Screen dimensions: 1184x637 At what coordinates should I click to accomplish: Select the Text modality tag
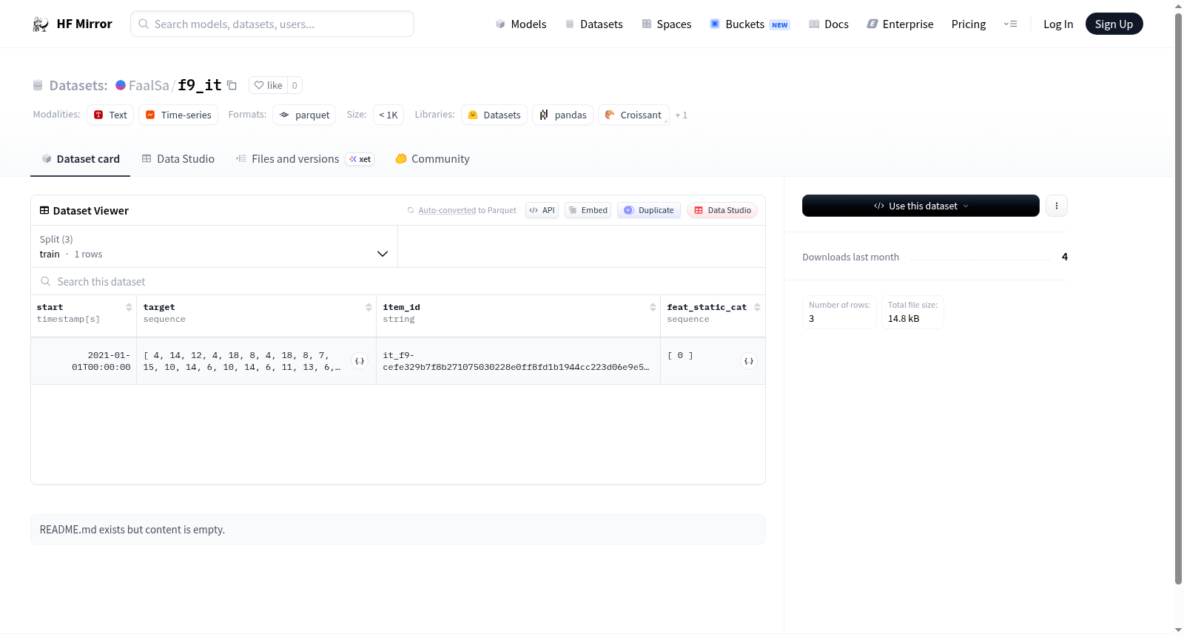pyautogui.click(x=110, y=115)
